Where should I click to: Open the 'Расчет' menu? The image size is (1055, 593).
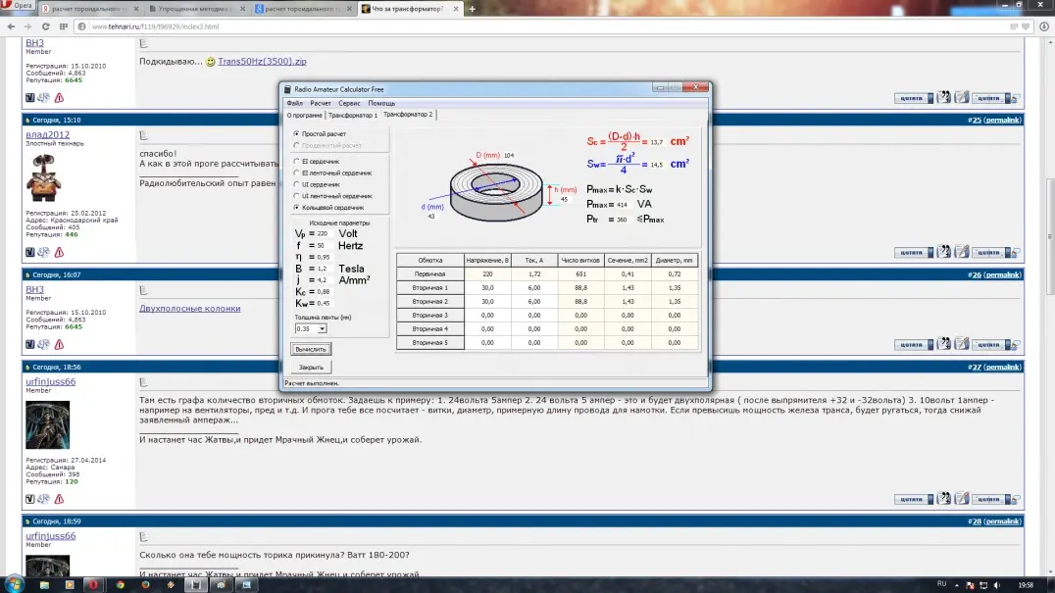tap(321, 103)
